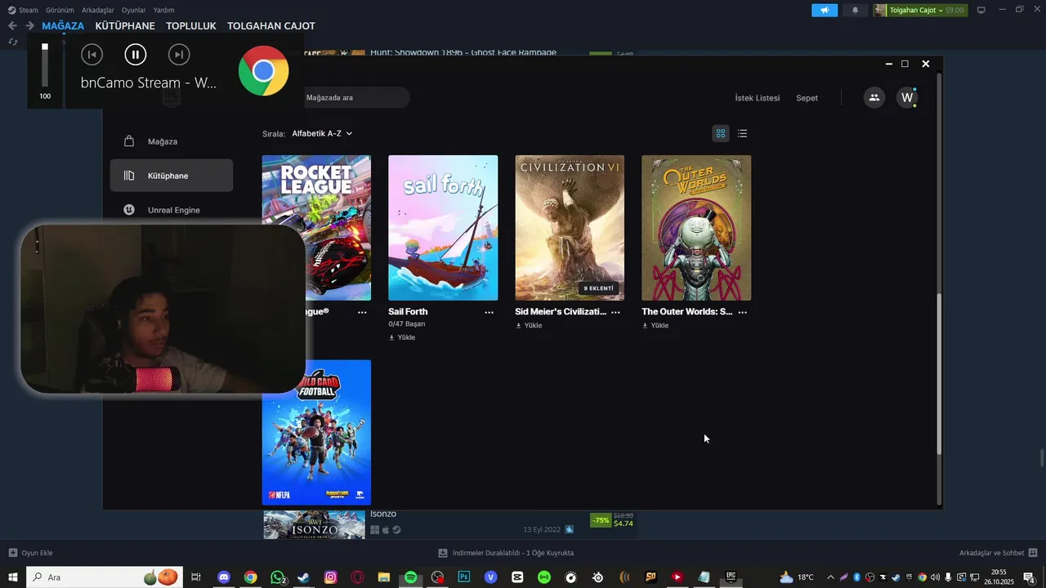1046x588 pixels.
Task: Install The Outer Worlds via Yükle
Action: point(655,325)
